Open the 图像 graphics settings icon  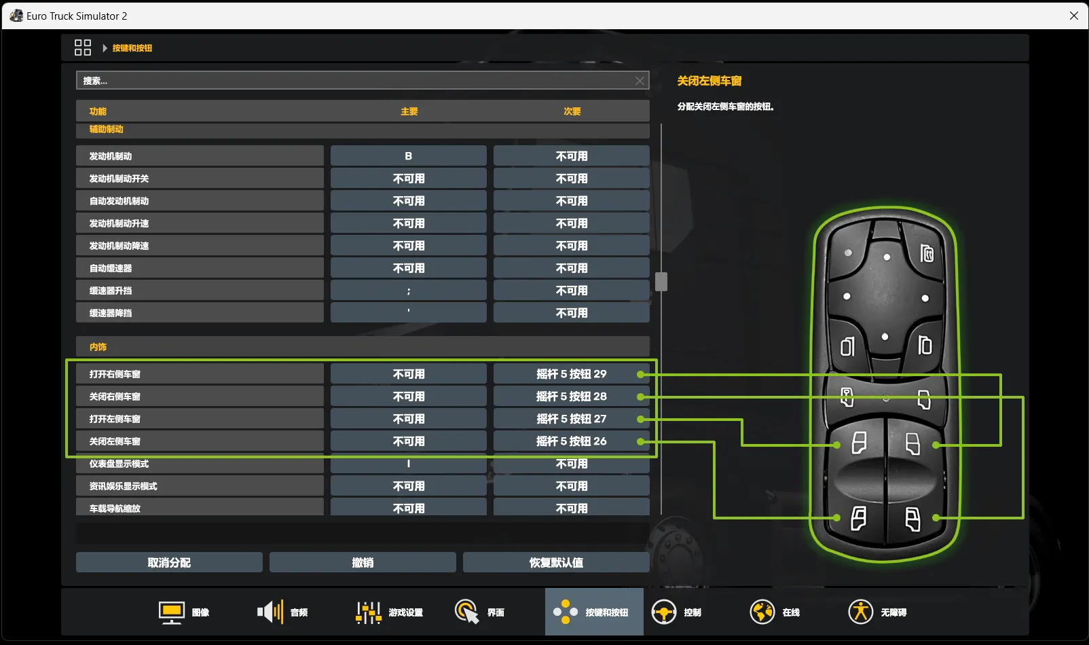[x=172, y=612]
